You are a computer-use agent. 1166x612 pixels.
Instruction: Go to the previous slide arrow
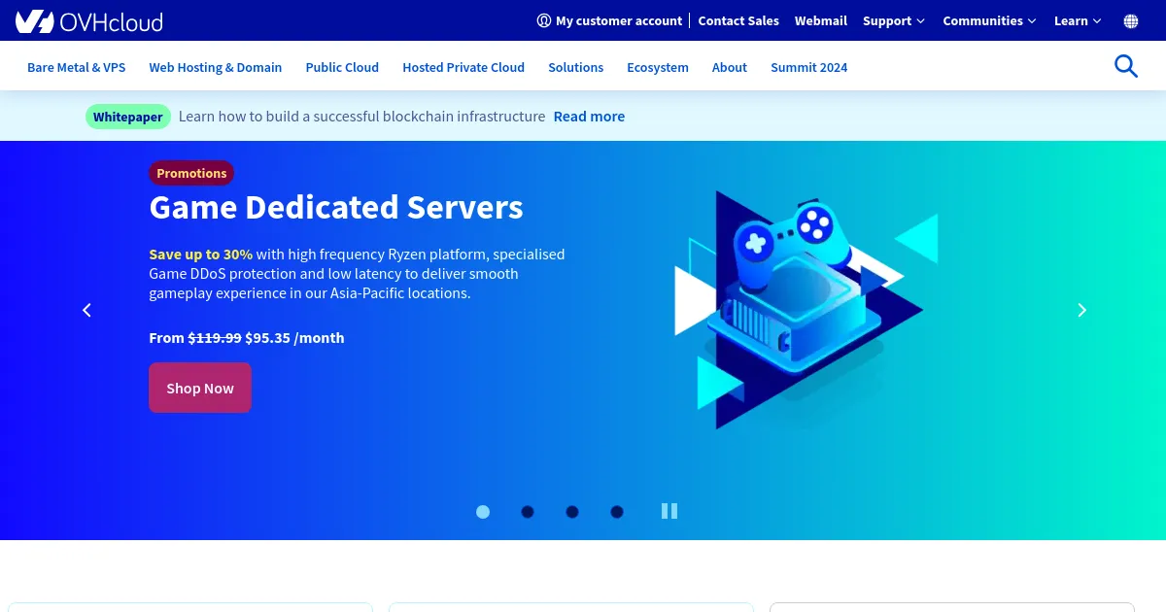coord(86,310)
